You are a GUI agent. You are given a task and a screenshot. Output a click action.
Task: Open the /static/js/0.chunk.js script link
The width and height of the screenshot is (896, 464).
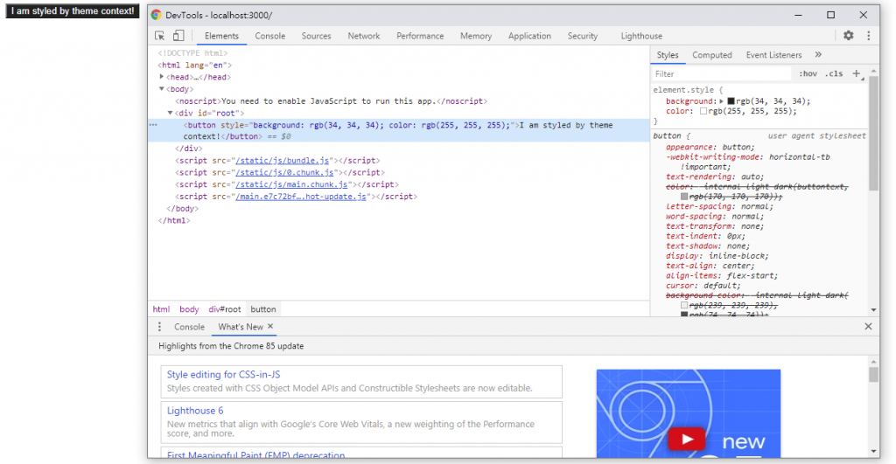pos(284,172)
